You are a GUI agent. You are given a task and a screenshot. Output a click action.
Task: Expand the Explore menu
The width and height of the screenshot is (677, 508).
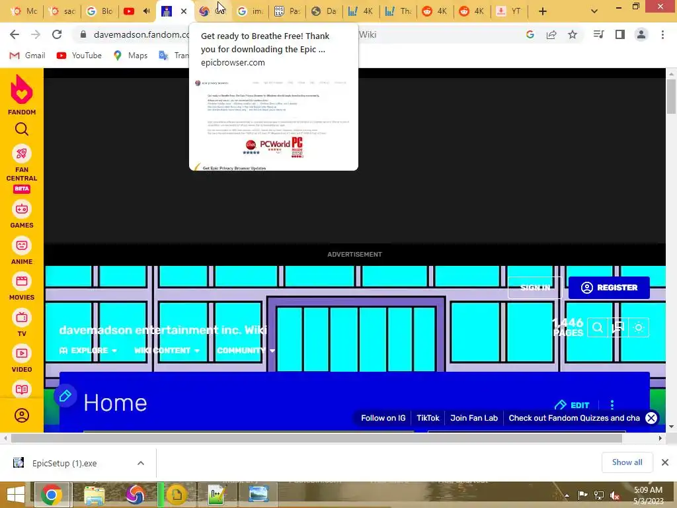pyautogui.click(x=88, y=351)
